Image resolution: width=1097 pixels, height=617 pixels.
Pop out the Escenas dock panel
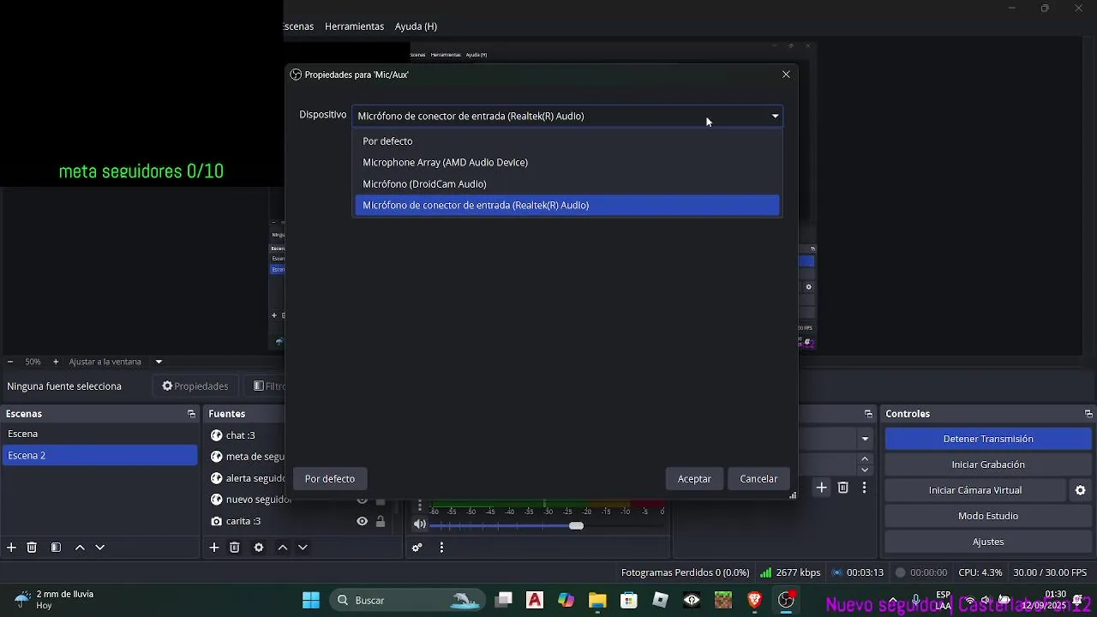pyautogui.click(x=191, y=414)
